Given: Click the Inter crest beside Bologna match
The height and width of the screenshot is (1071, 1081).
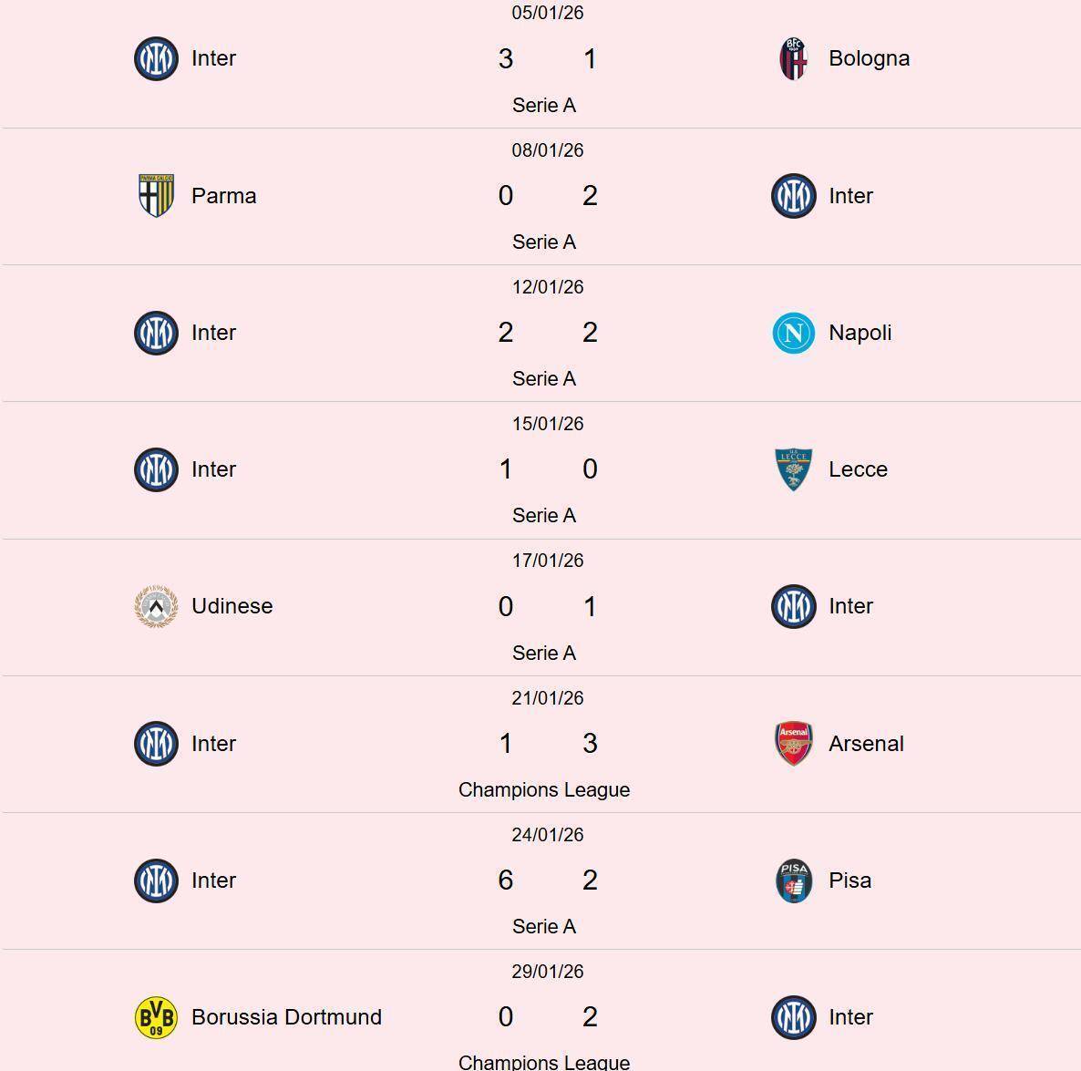Looking at the screenshot, I should [156, 59].
